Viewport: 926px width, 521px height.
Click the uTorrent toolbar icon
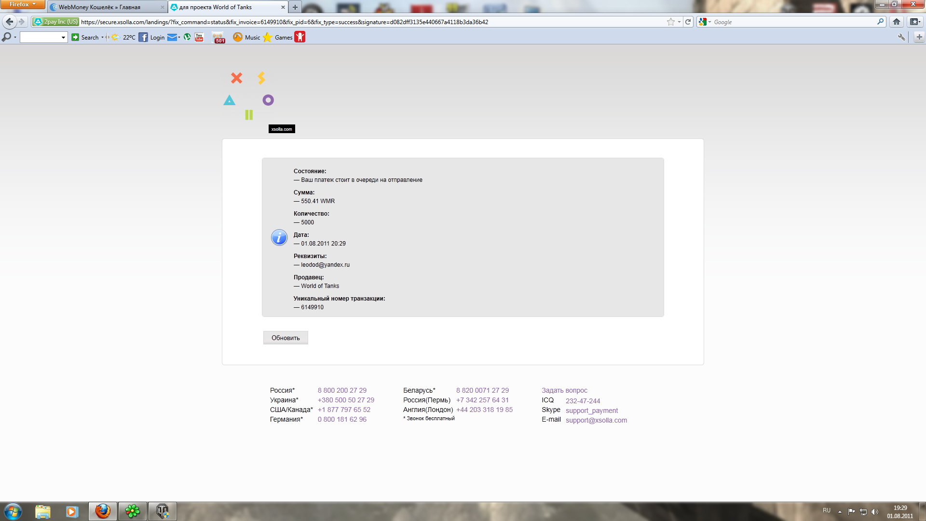(x=187, y=37)
